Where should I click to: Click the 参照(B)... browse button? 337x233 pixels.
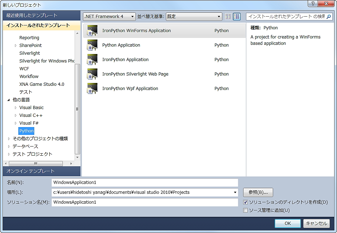pyautogui.click(x=258, y=192)
